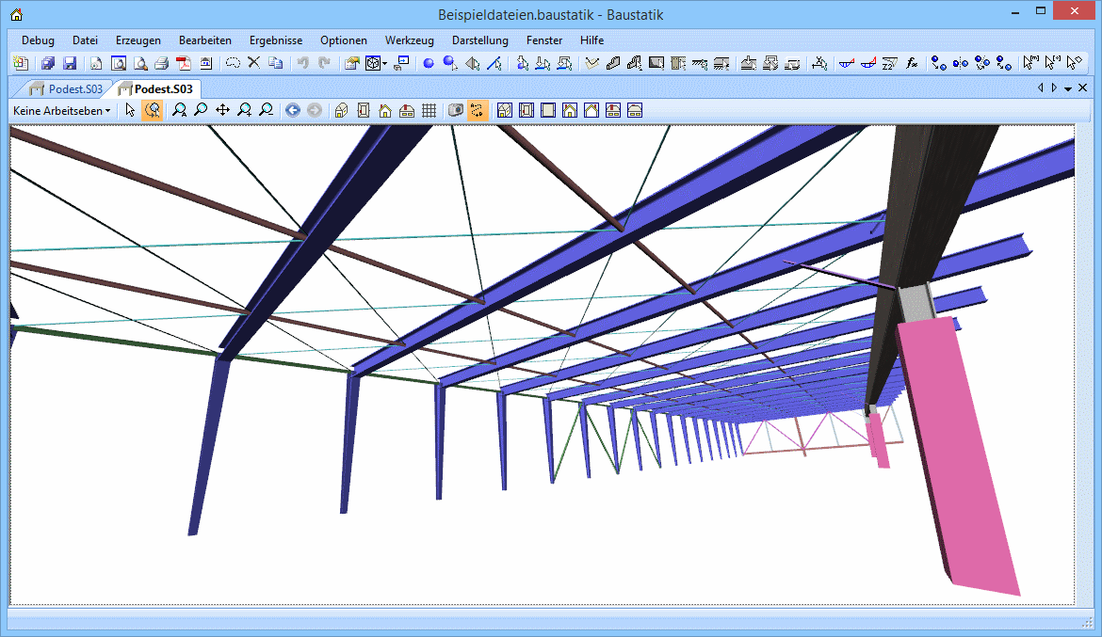The height and width of the screenshot is (637, 1102).
Task: Open the Werkzeug menu
Action: tap(409, 40)
